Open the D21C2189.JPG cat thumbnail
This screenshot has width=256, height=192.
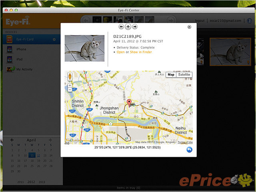pos(84,48)
